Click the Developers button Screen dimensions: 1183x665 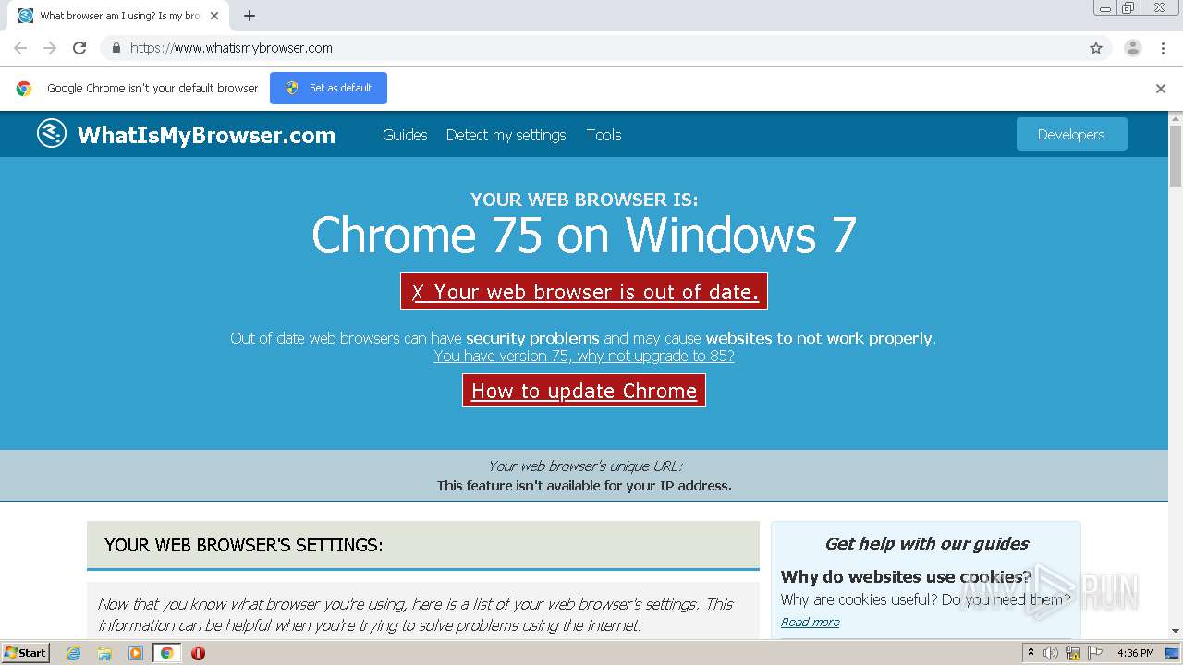pos(1071,134)
